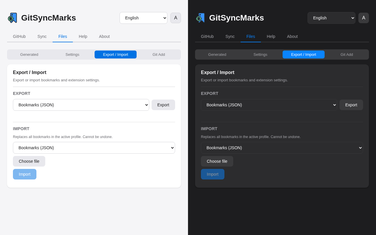Viewport: 376px width, 235px height.
Task: Open the About tab in the dark panel
Action: coord(292,36)
